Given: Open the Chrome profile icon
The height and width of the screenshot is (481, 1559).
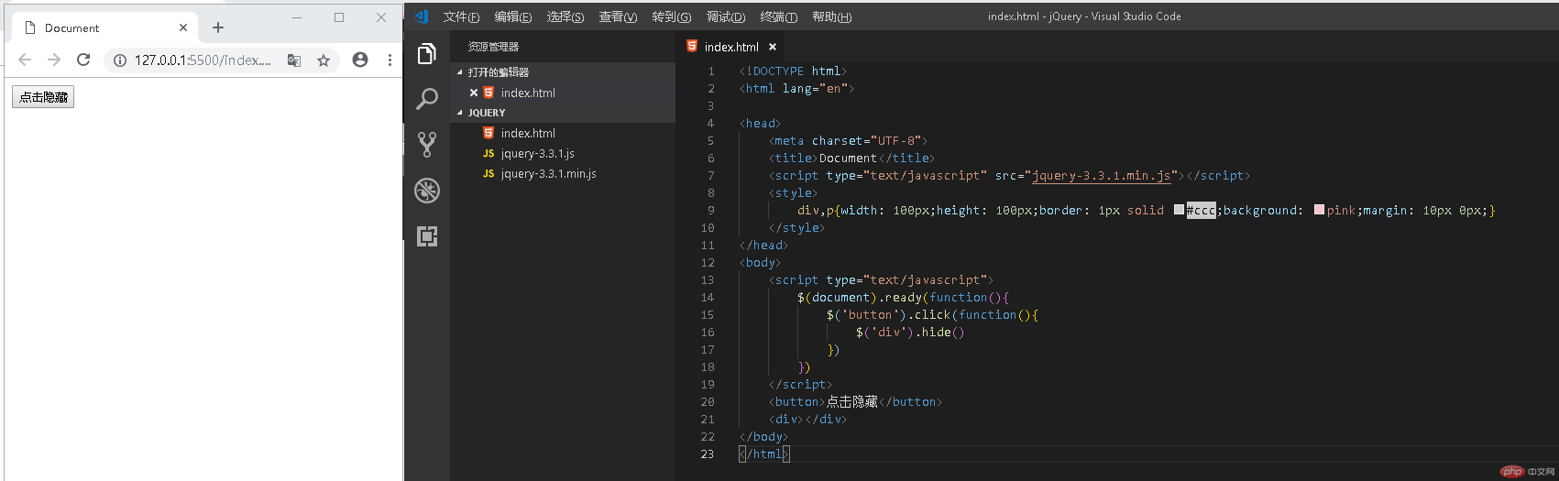Looking at the screenshot, I should pos(360,60).
